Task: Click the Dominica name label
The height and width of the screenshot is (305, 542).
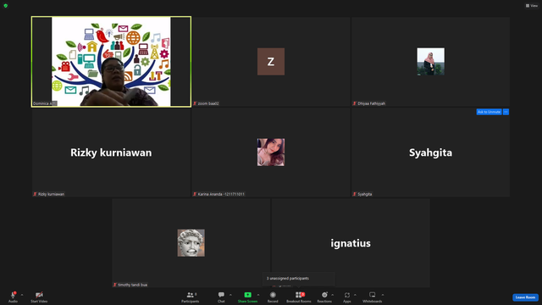Action: pyautogui.click(x=45, y=103)
